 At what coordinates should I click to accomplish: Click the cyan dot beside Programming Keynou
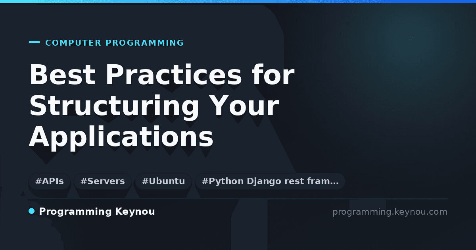32,212
